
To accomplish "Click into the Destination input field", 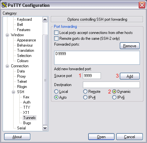I will click(111, 85).
